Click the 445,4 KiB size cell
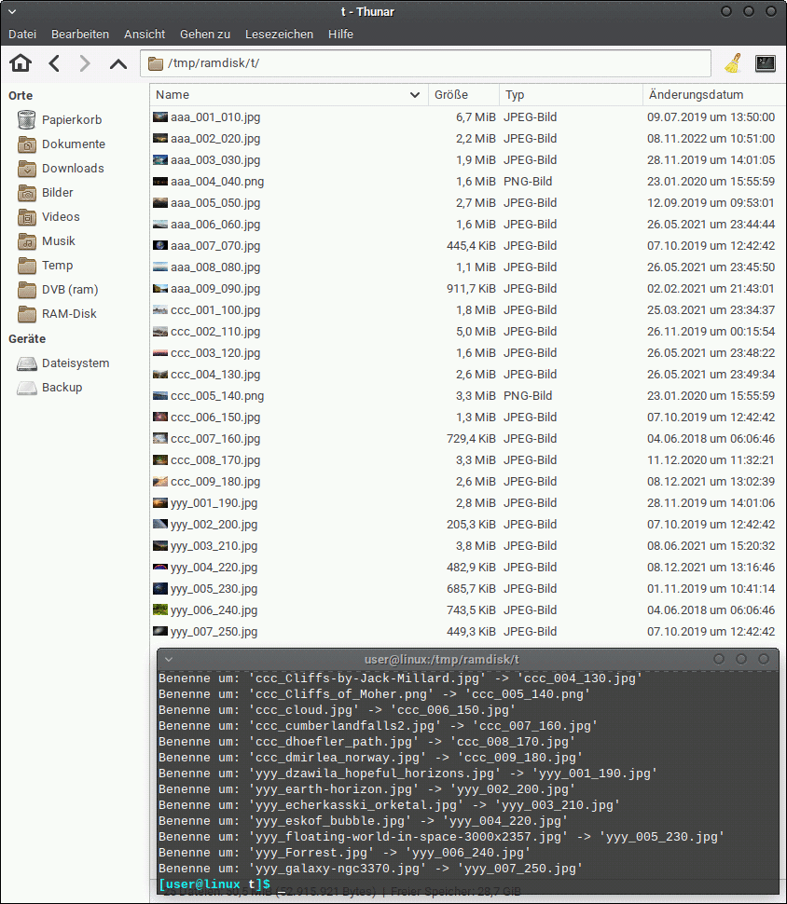This screenshot has width=787, height=904. coord(471,246)
